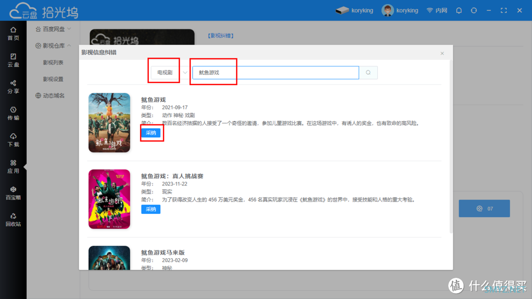Click the koryking user avatar
Image resolution: width=532 pixels, height=299 pixels.
[x=388, y=10]
